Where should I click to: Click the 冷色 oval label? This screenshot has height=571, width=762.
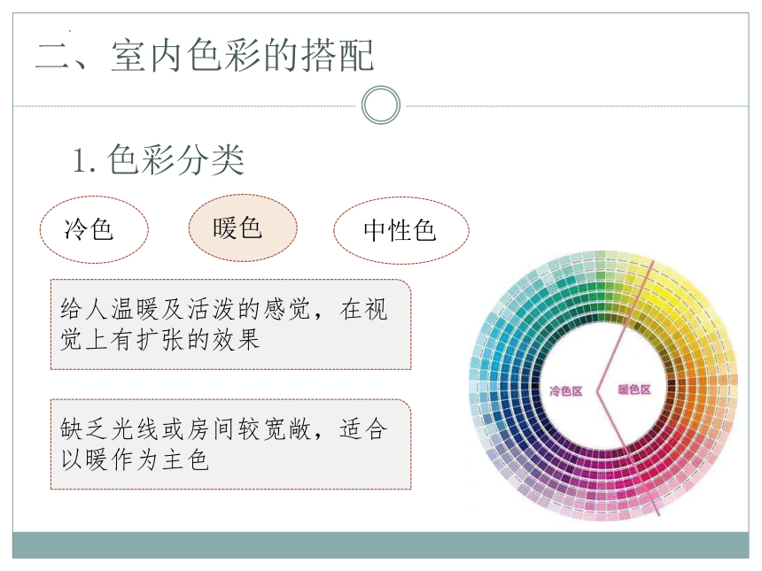(x=94, y=229)
